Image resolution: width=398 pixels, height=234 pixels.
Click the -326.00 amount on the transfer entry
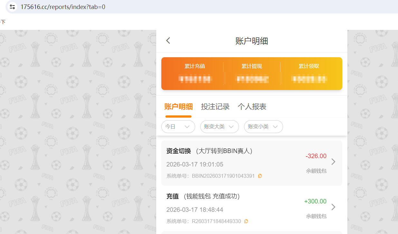316,156
